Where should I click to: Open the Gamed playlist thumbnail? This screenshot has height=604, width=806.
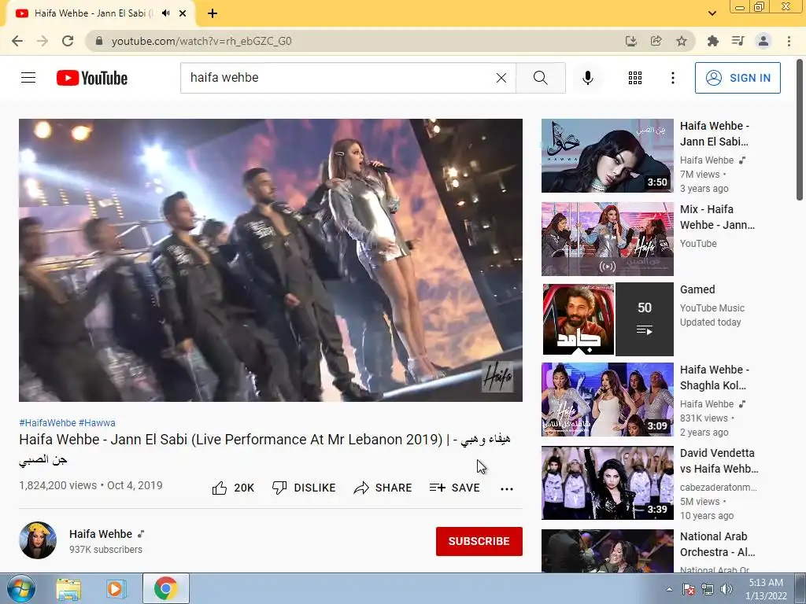(x=607, y=319)
